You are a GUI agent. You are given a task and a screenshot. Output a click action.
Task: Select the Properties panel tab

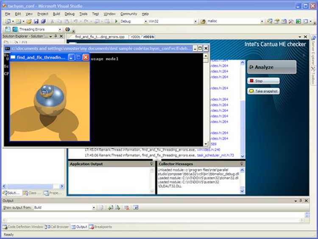(x=53, y=193)
